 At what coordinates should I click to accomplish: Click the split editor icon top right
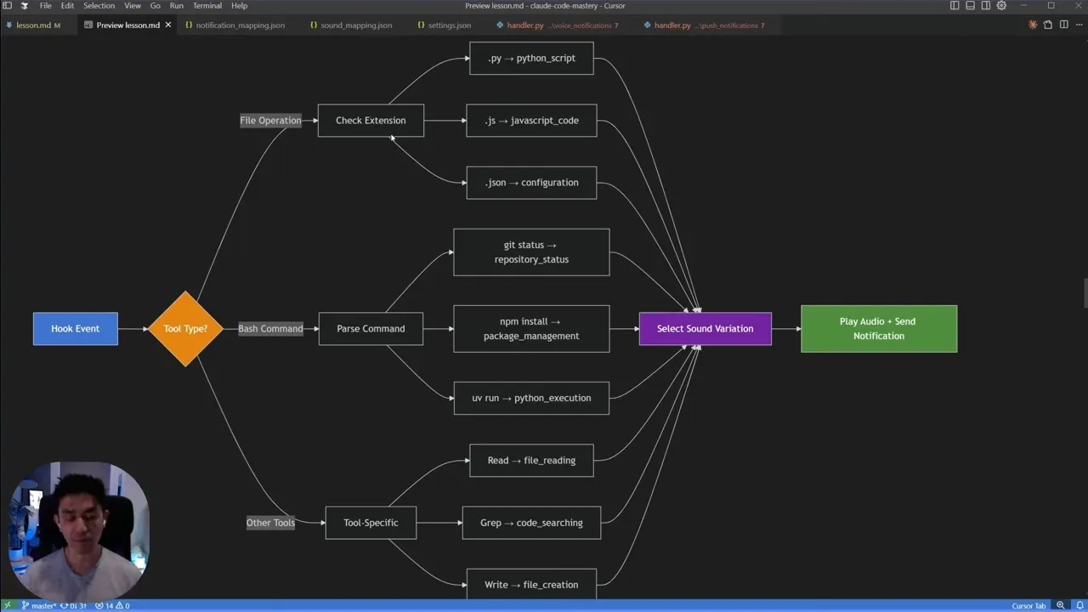click(1063, 25)
